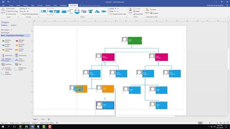
Task: Select the third org chart shape style
Action: pos(57,11)
